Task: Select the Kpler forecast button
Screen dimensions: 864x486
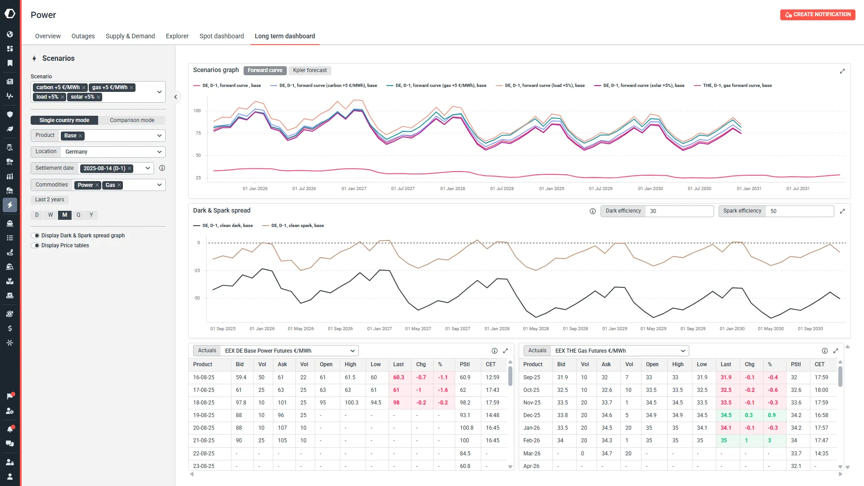Action: tap(310, 70)
